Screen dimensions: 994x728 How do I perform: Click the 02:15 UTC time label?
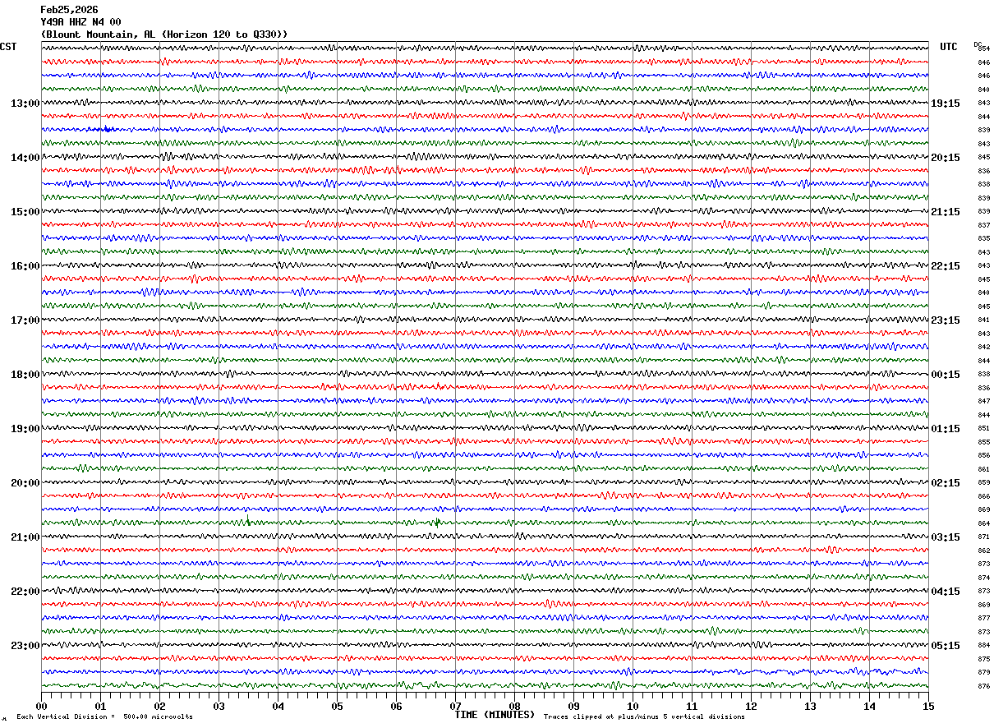click(x=946, y=483)
